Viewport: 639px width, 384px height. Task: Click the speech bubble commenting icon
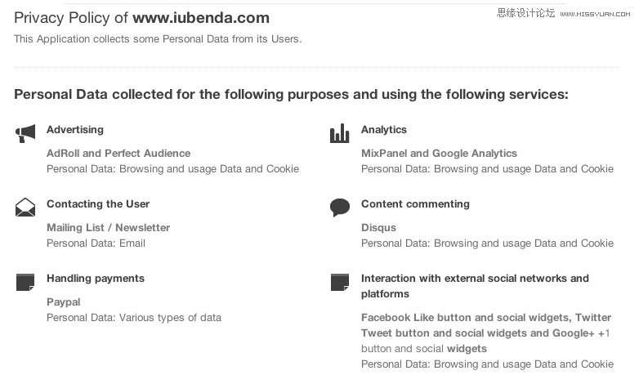[340, 208]
